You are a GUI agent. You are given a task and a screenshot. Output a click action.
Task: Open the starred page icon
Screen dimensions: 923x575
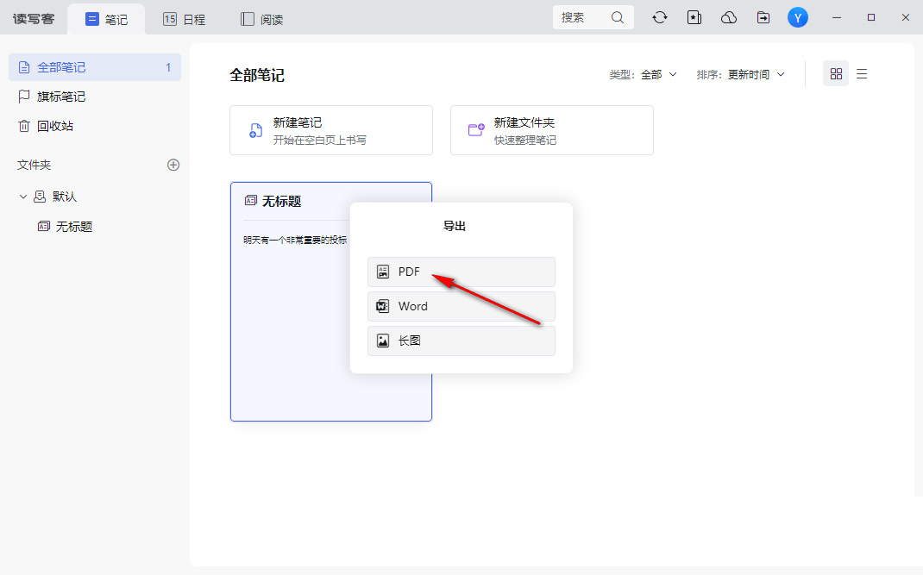pos(694,17)
